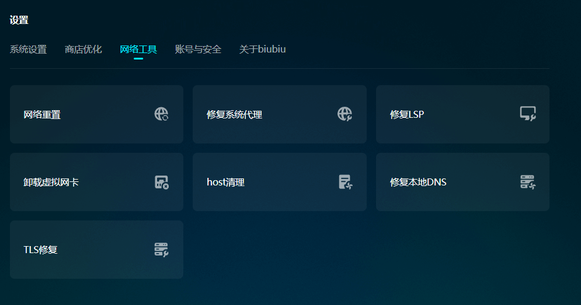
Task: Click the globe wrench icon for 修复系统代理
Action: pyautogui.click(x=345, y=114)
